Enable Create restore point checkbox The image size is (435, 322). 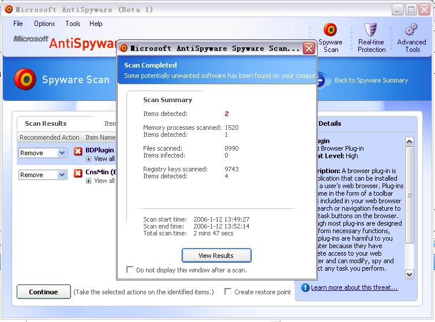[228, 291]
